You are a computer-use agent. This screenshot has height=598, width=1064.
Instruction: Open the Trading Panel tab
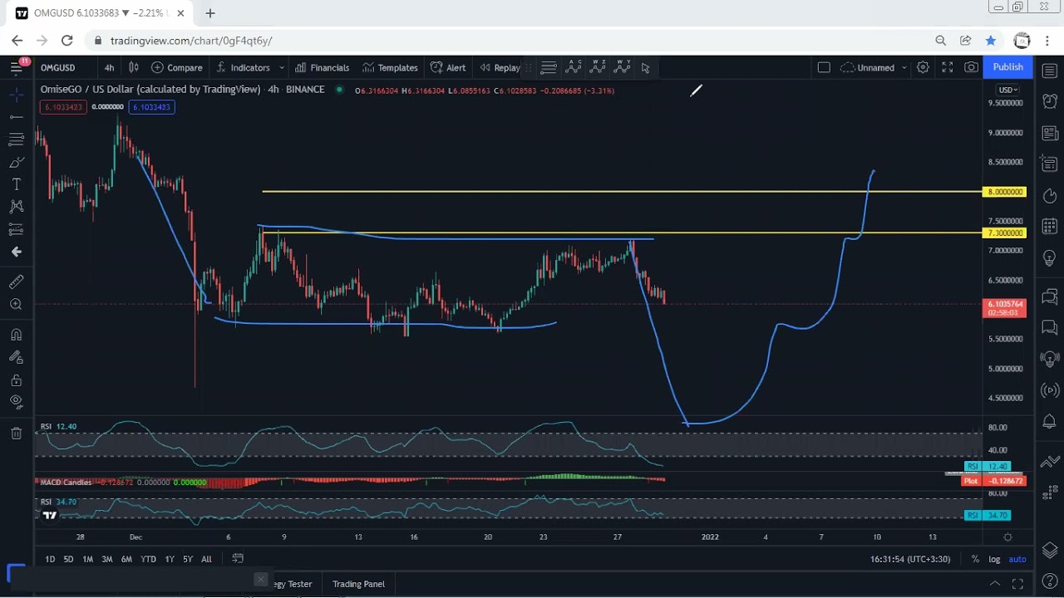tap(358, 584)
